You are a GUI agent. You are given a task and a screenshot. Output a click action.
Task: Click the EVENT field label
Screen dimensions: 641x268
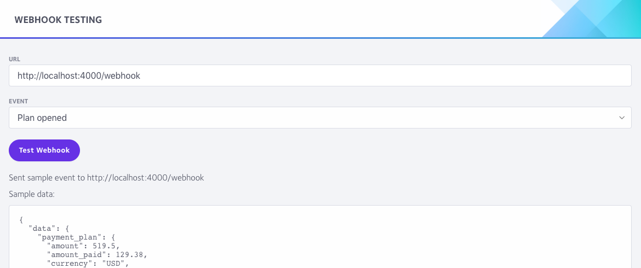coord(19,101)
